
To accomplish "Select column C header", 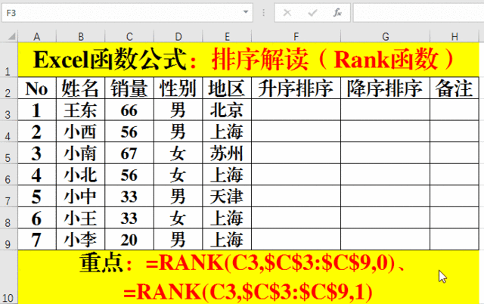I will pyautogui.click(x=129, y=37).
